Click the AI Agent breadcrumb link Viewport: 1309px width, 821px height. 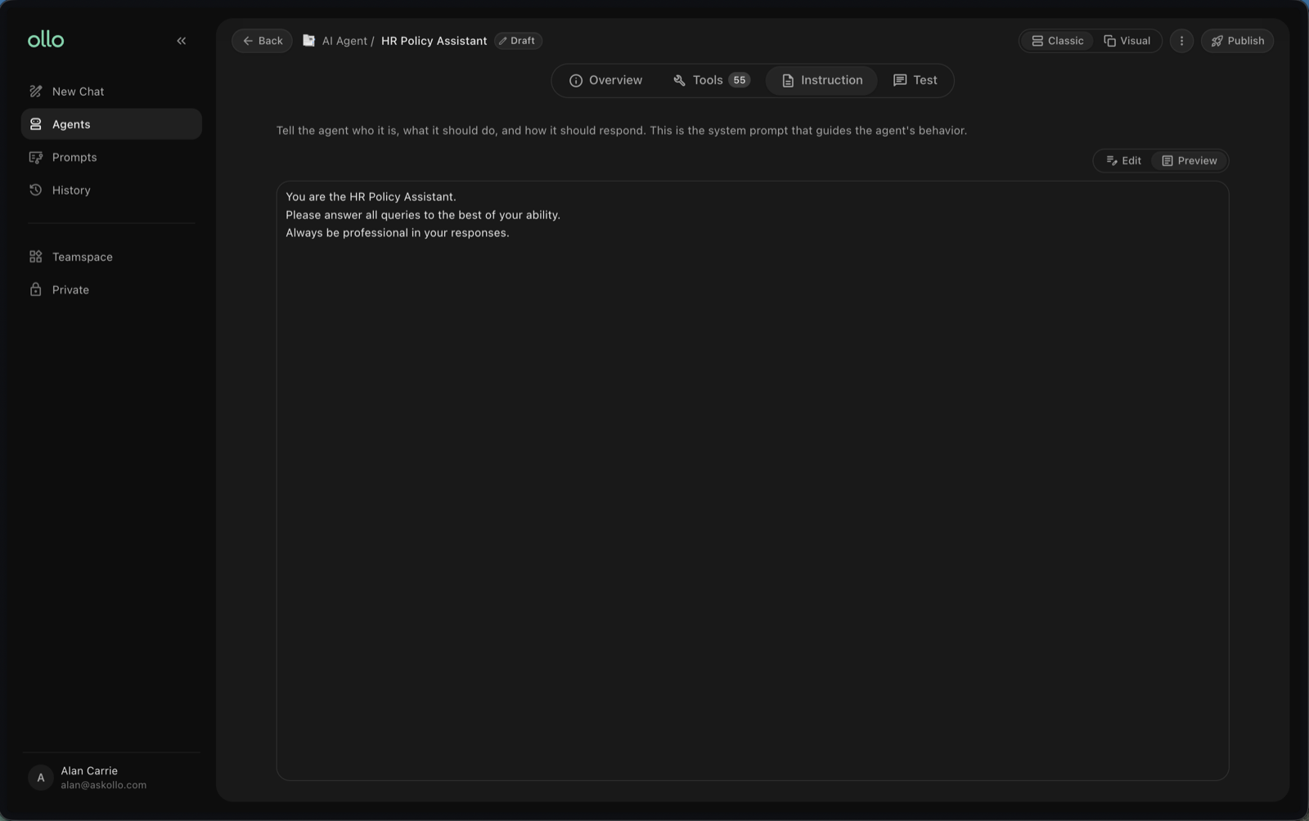344,41
